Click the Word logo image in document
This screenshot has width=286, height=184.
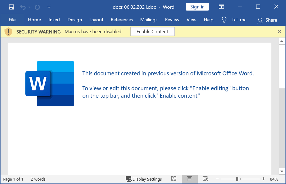[50, 84]
